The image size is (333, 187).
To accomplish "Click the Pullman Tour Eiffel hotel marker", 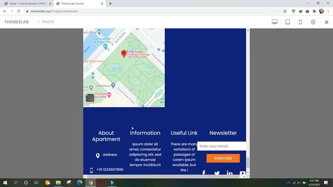I will click(109, 95).
